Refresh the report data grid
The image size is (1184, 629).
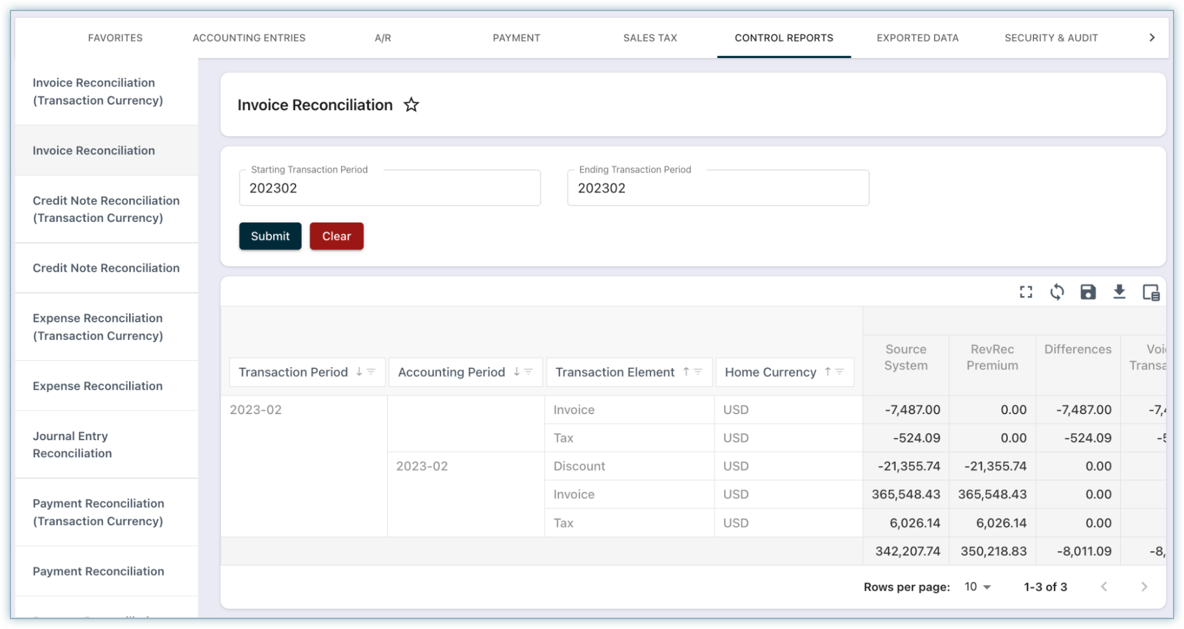click(x=1057, y=292)
